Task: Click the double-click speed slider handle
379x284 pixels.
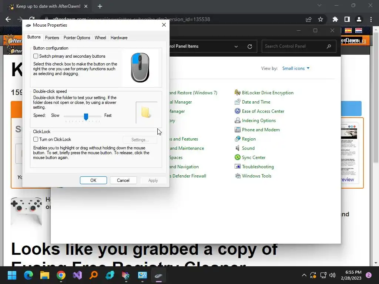Action: tap(86, 116)
